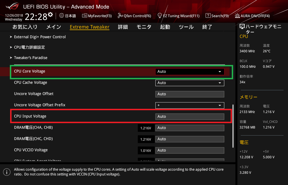Click the Search question mark icon
This screenshot has height=185, width=288.
208,15
